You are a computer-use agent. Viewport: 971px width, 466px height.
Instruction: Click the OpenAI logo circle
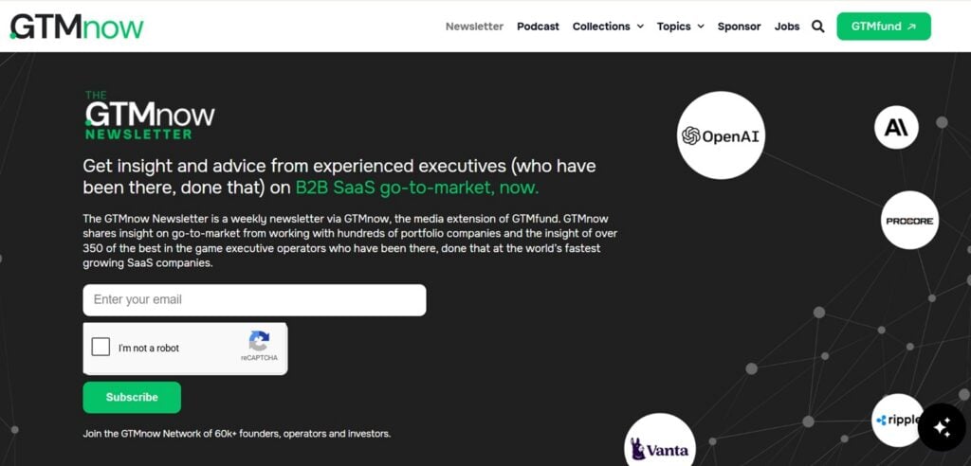(x=721, y=135)
